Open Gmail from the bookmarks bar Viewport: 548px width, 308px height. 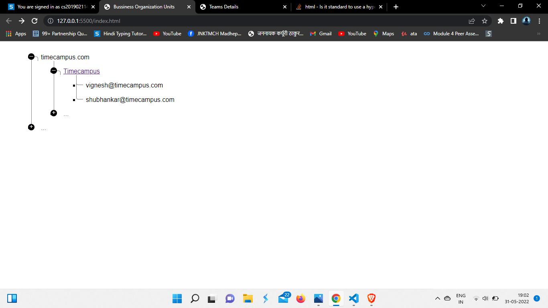click(321, 34)
